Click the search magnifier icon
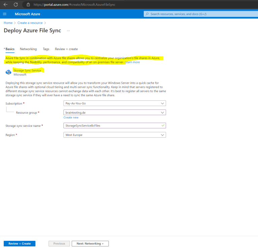The height and width of the screenshot is (249, 258). pyautogui.click(x=147, y=14)
